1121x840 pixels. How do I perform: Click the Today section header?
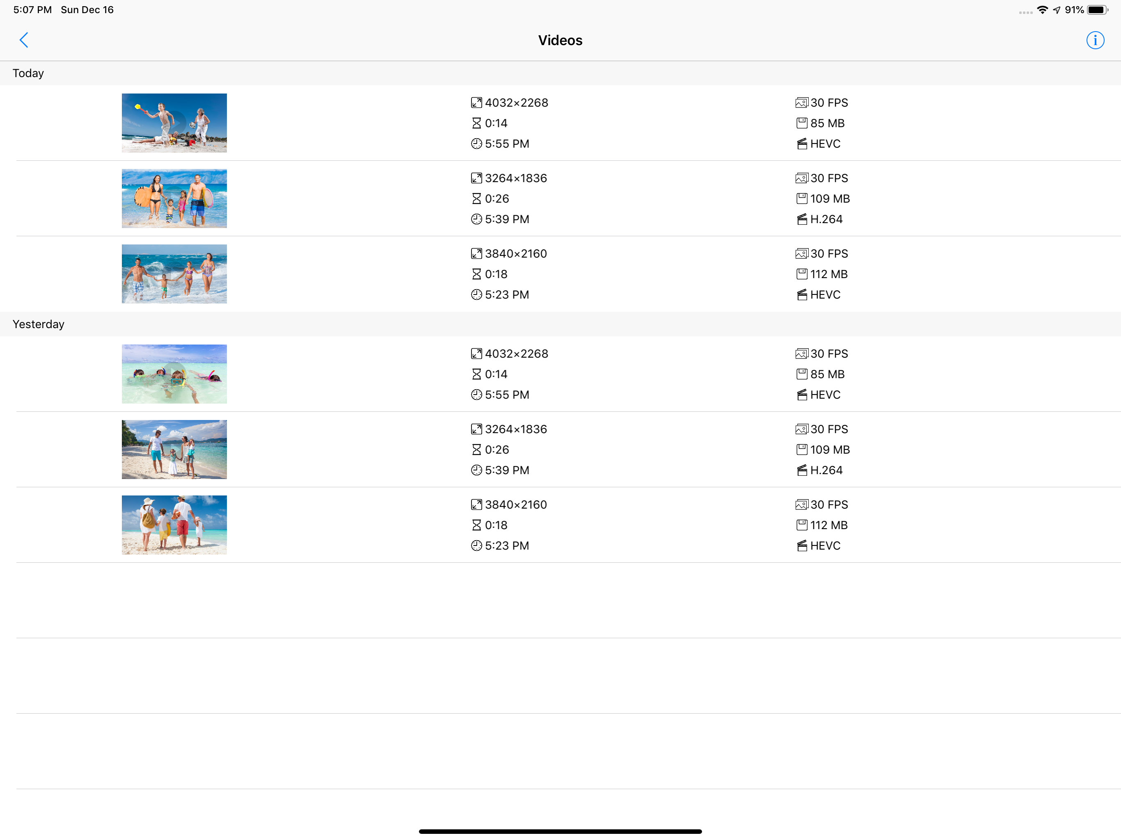(560, 73)
